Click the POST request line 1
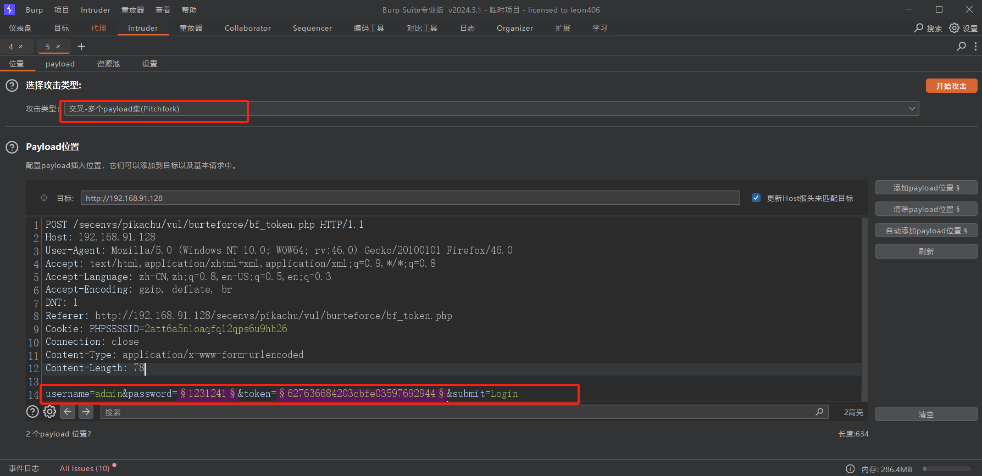The width and height of the screenshot is (982, 476). [204, 225]
